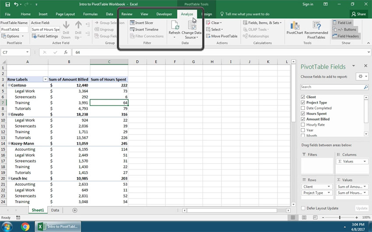Click Field Settings
Image resolution: width=372 pixels, height=232 pixels.
45,36
